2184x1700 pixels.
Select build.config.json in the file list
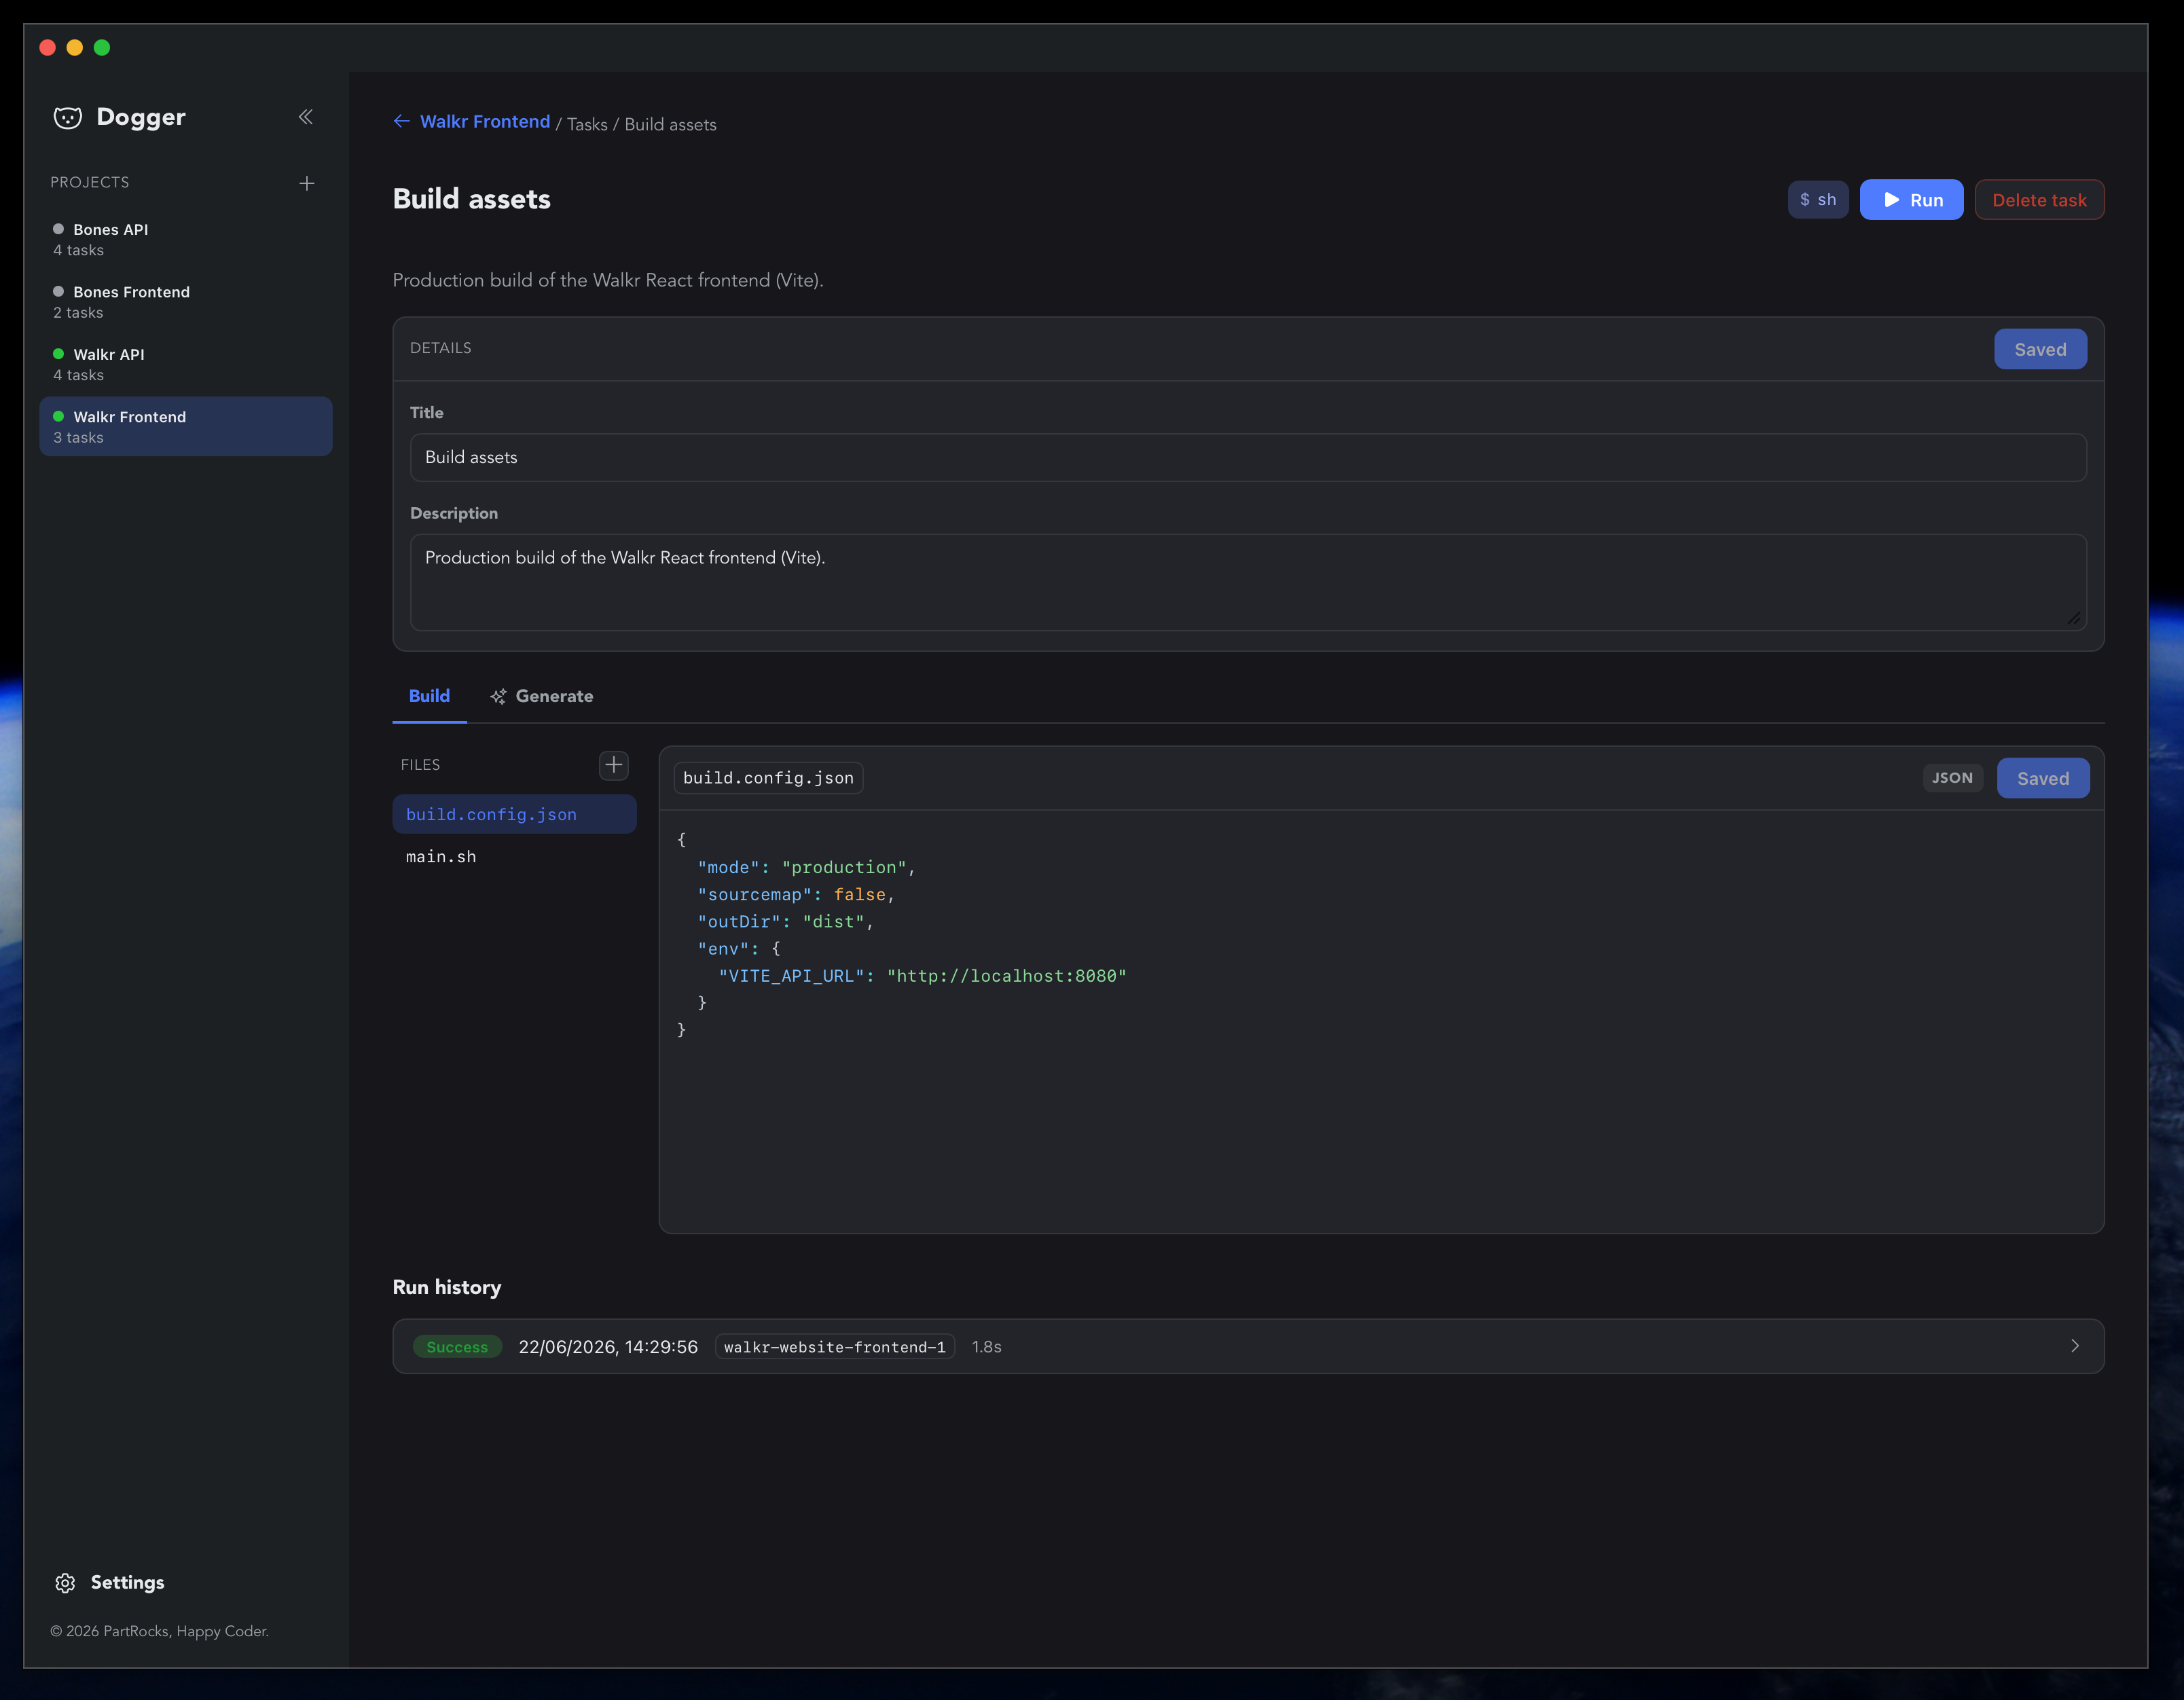[514, 814]
